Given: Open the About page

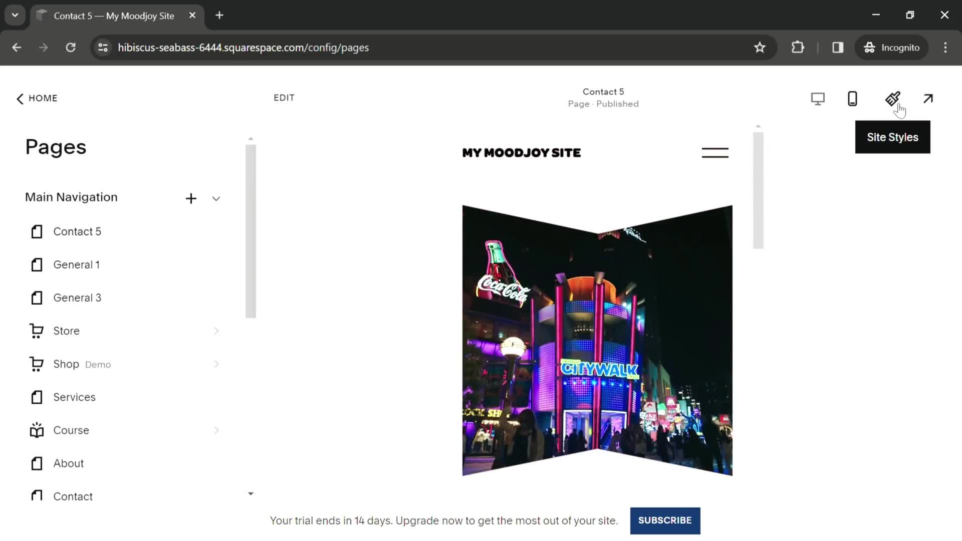Looking at the screenshot, I should point(69,463).
